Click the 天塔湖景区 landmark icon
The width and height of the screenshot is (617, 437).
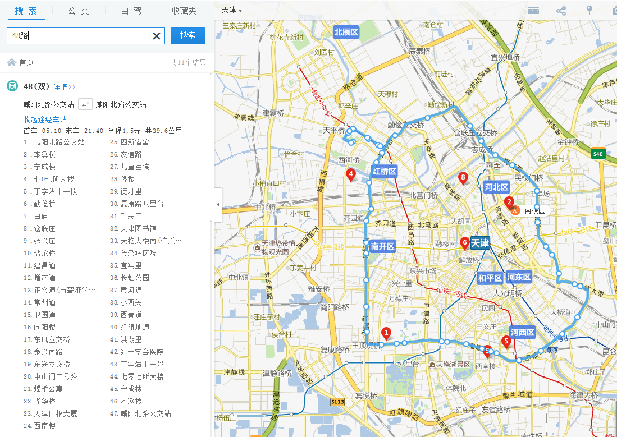point(432,364)
